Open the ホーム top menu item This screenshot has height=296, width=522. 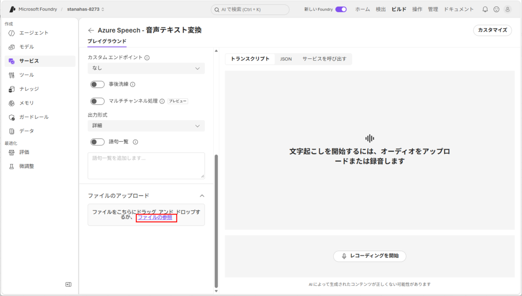point(363,9)
